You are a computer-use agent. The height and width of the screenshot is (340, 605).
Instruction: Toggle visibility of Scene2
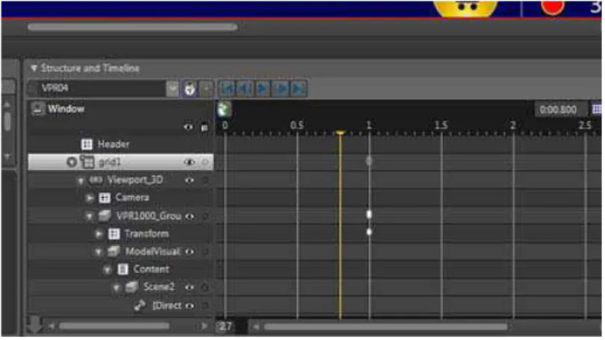190,287
